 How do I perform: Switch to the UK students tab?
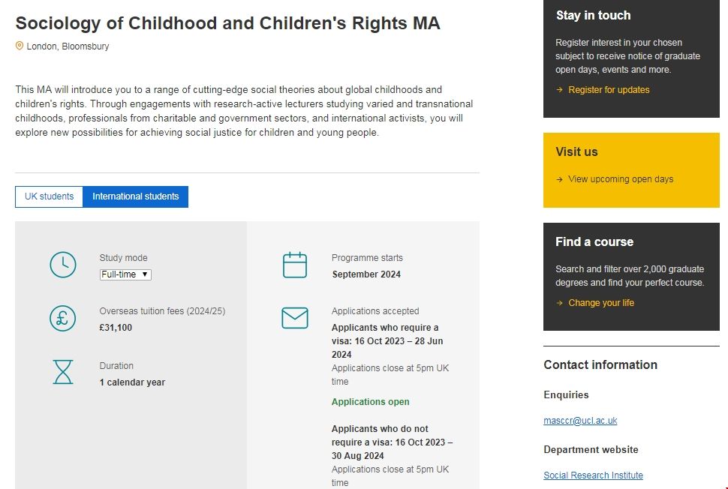(49, 196)
